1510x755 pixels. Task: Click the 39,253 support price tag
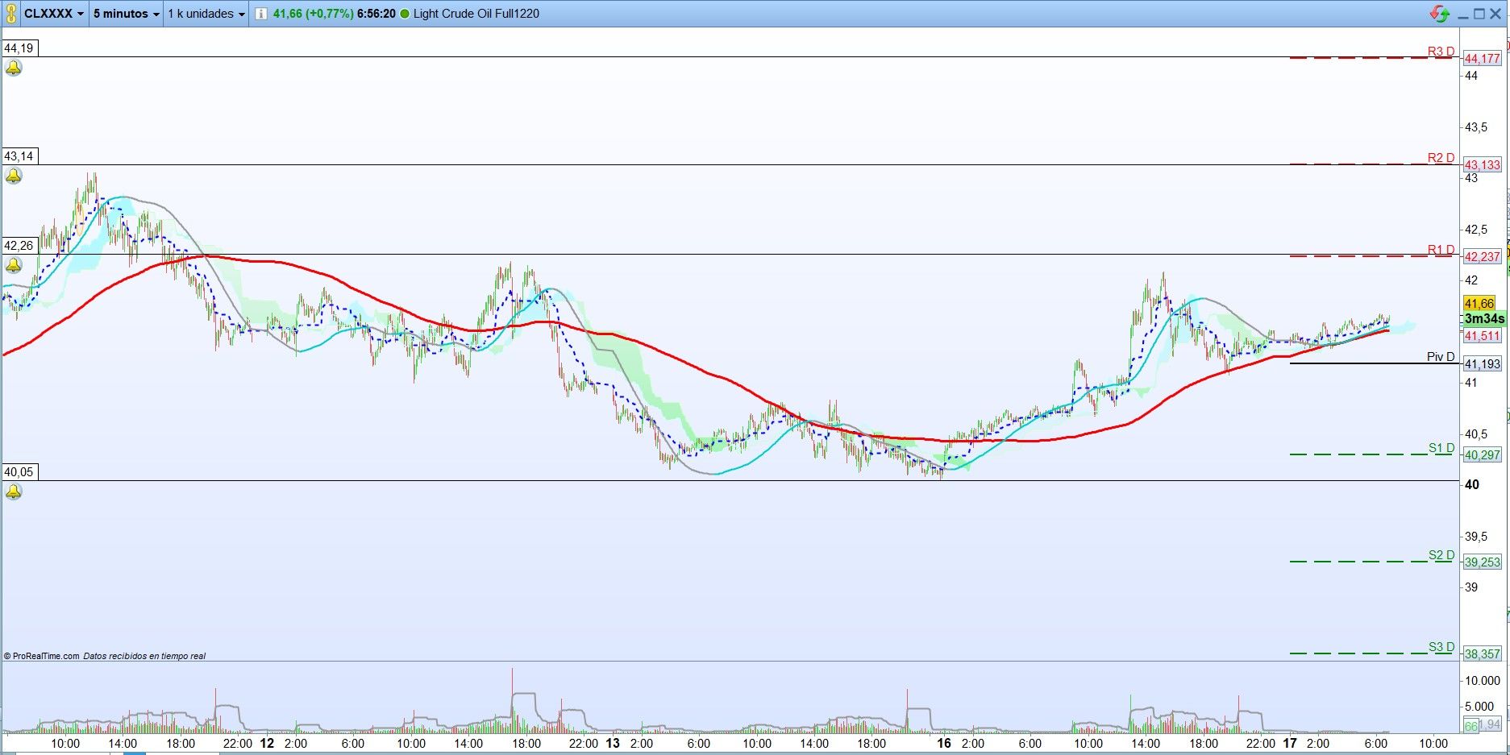[1483, 562]
